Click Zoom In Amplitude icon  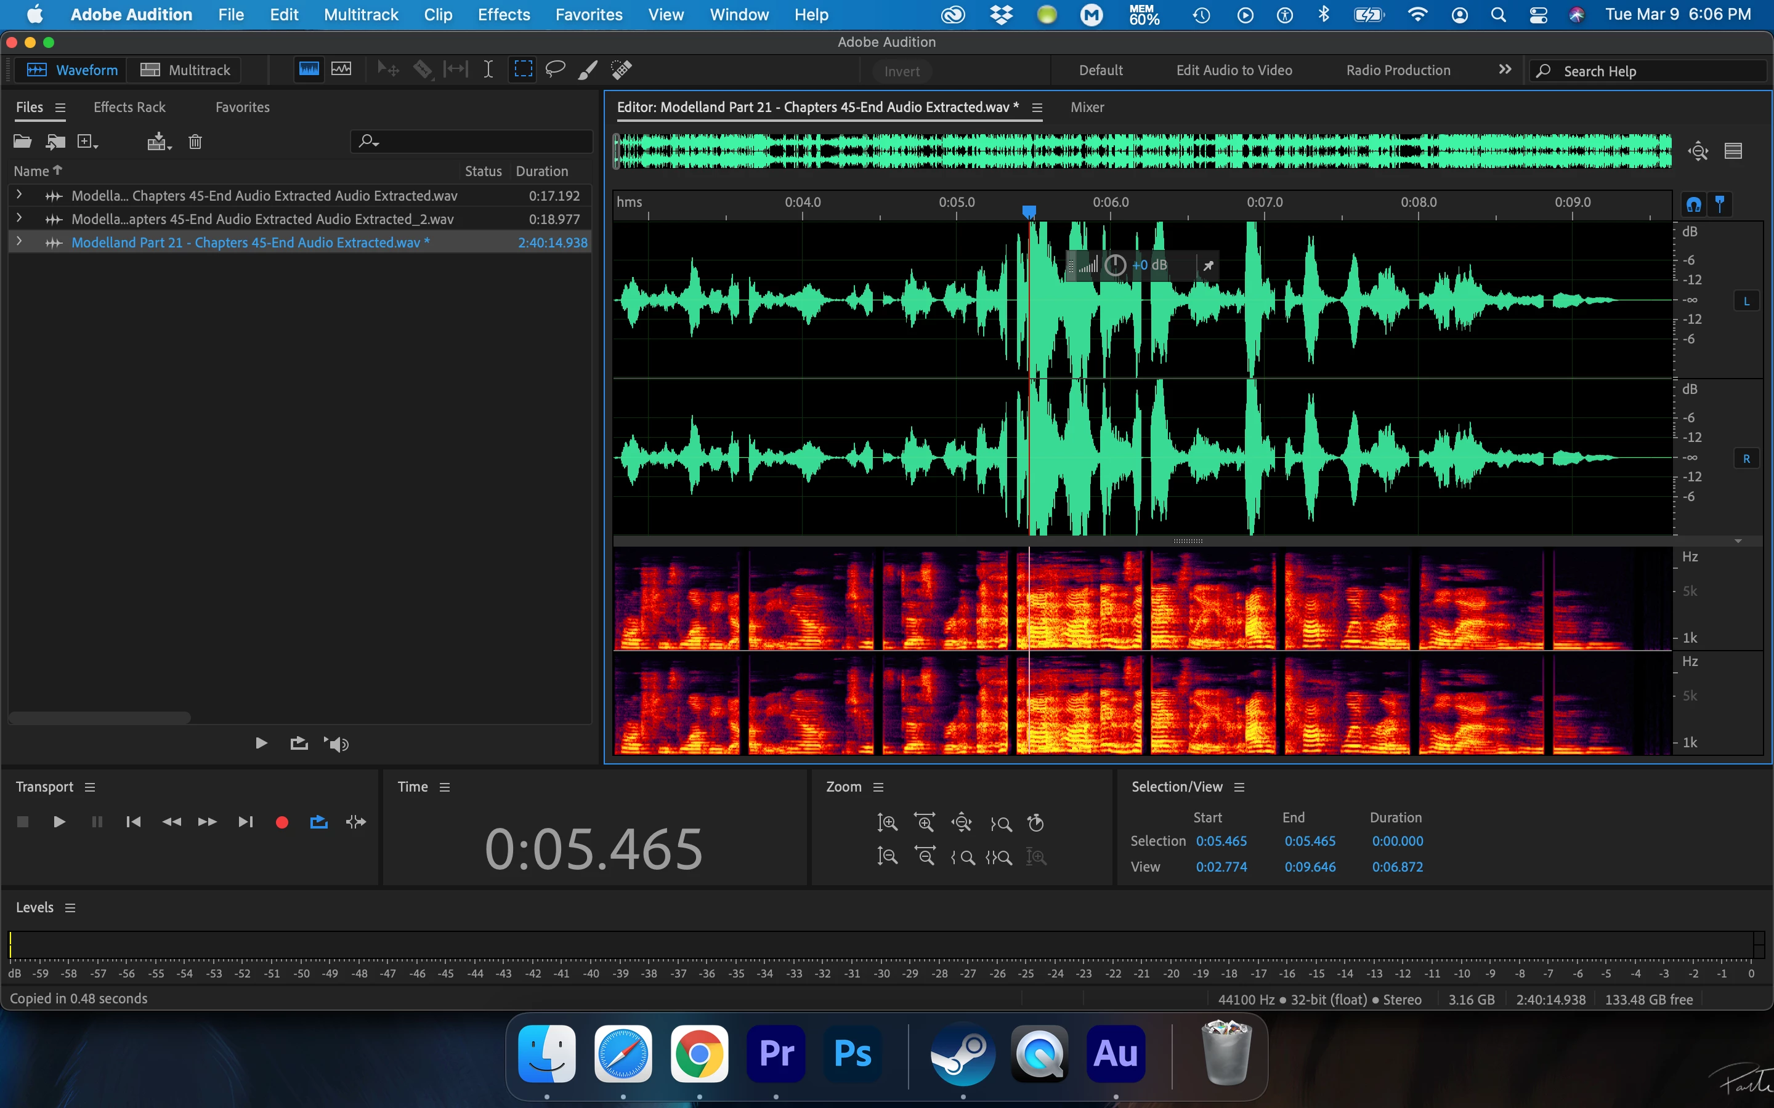[887, 823]
